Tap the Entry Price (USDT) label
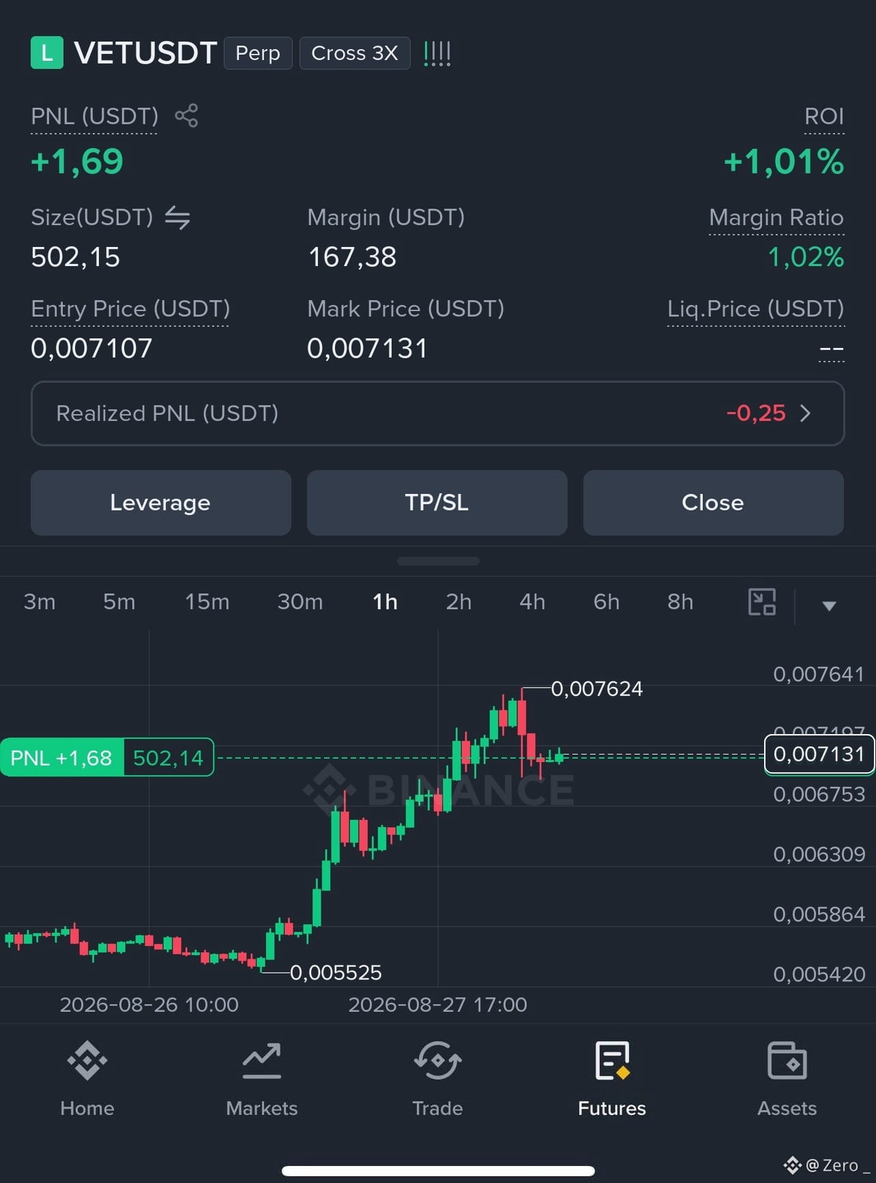The height and width of the screenshot is (1183, 876). click(130, 309)
